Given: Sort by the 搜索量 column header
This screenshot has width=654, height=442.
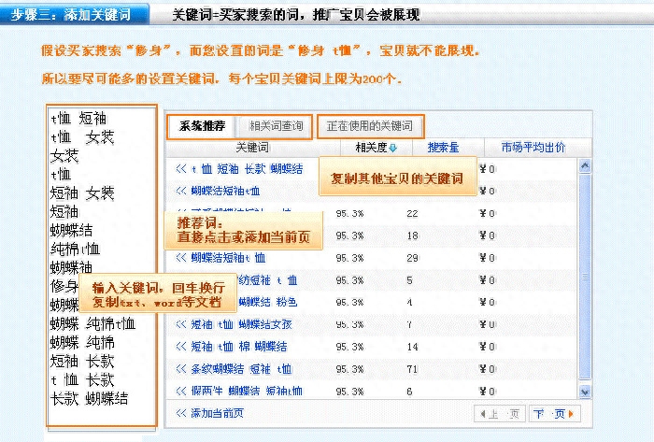Looking at the screenshot, I should click(x=443, y=148).
